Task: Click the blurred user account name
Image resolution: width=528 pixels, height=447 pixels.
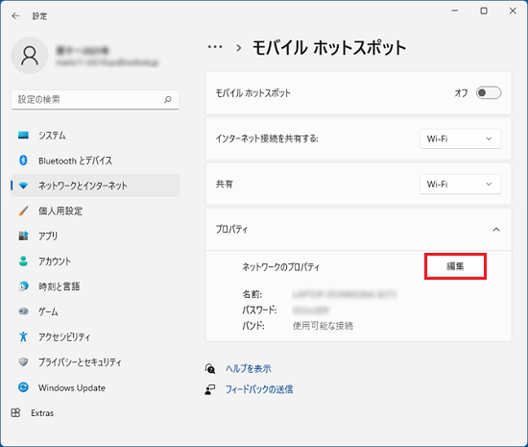Action: 83,51
